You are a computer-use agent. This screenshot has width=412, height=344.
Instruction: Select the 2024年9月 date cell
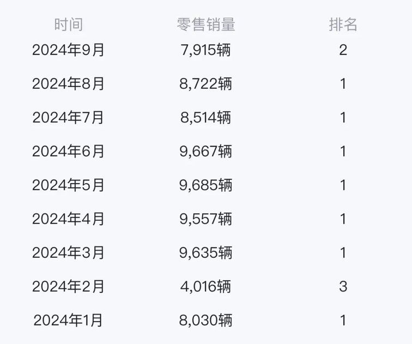coord(68,50)
